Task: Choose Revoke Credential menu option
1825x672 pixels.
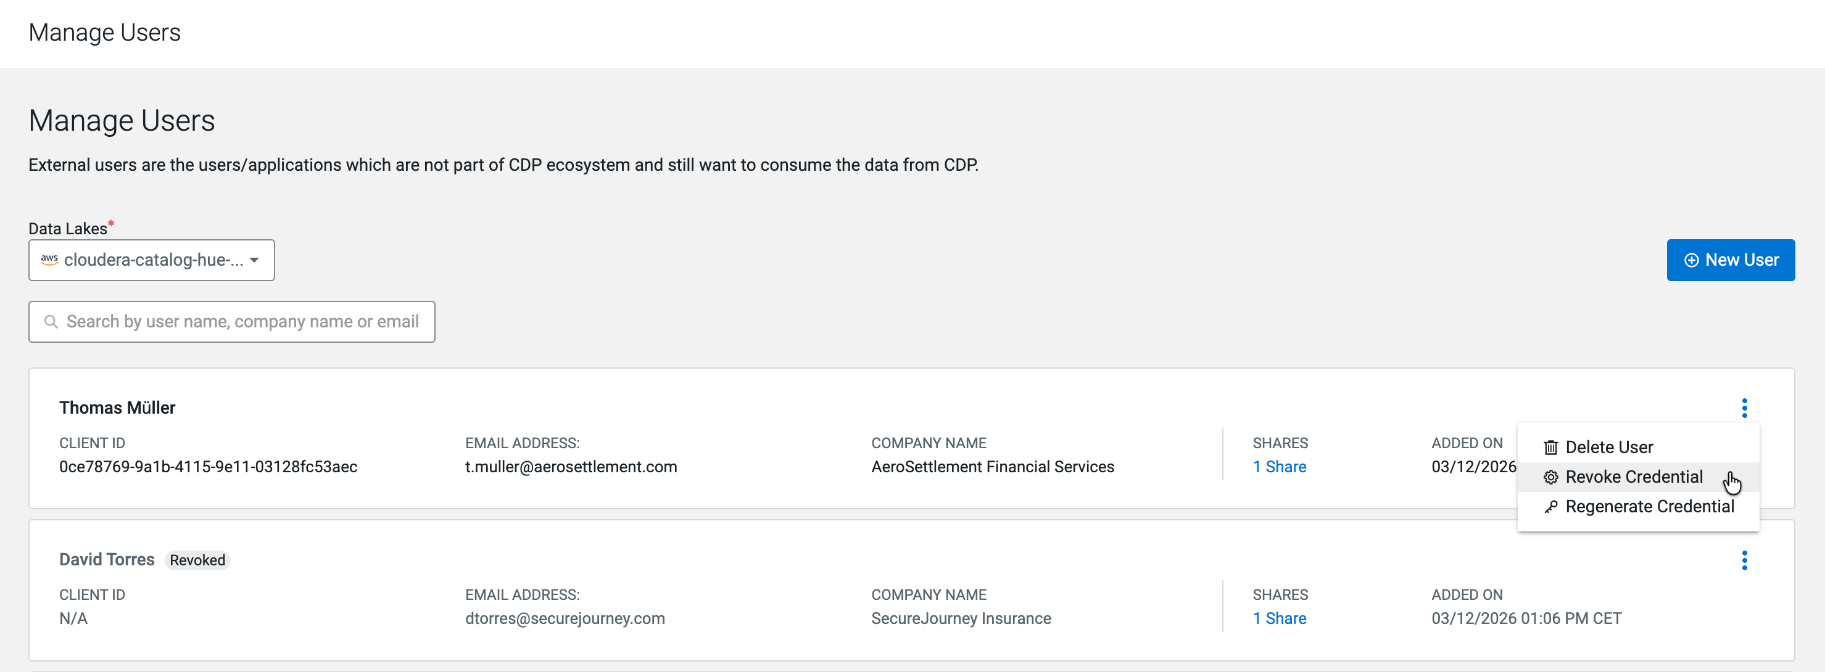Action: pos(1633,477)
